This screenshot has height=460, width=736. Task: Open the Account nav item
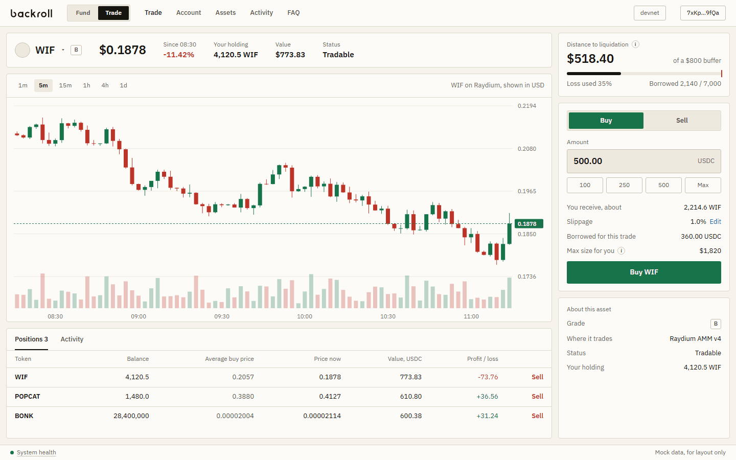click(189, 13)
